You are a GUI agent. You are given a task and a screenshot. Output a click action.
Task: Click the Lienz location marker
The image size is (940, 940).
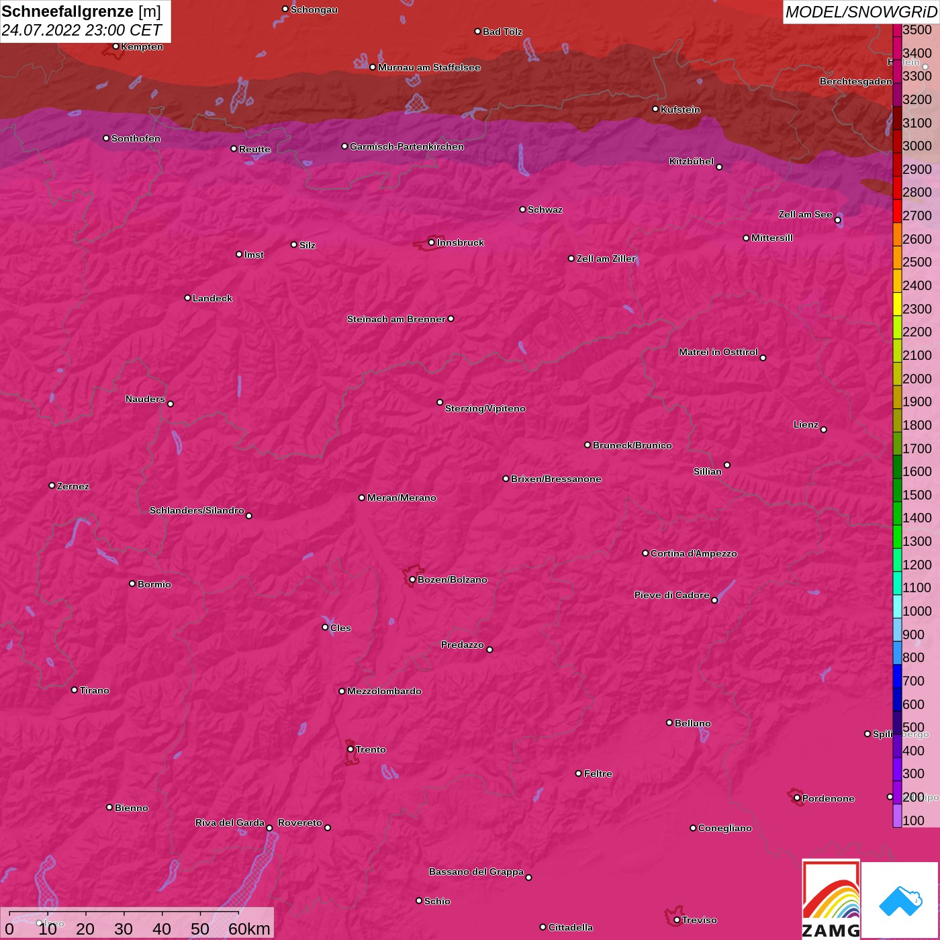pyautogui.click(x=824, y=430)
